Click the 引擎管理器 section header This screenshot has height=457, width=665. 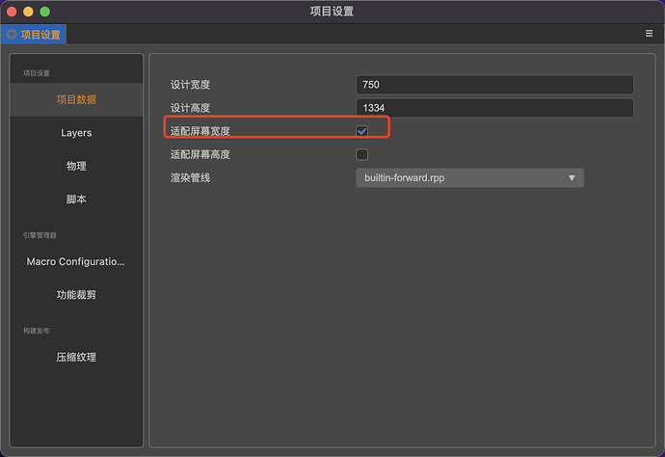pos(40,235)
